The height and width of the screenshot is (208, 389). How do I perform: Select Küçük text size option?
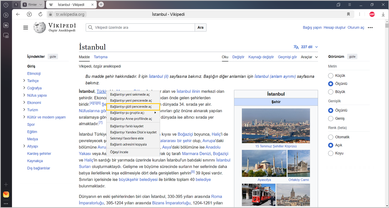(x=331, y=76)
